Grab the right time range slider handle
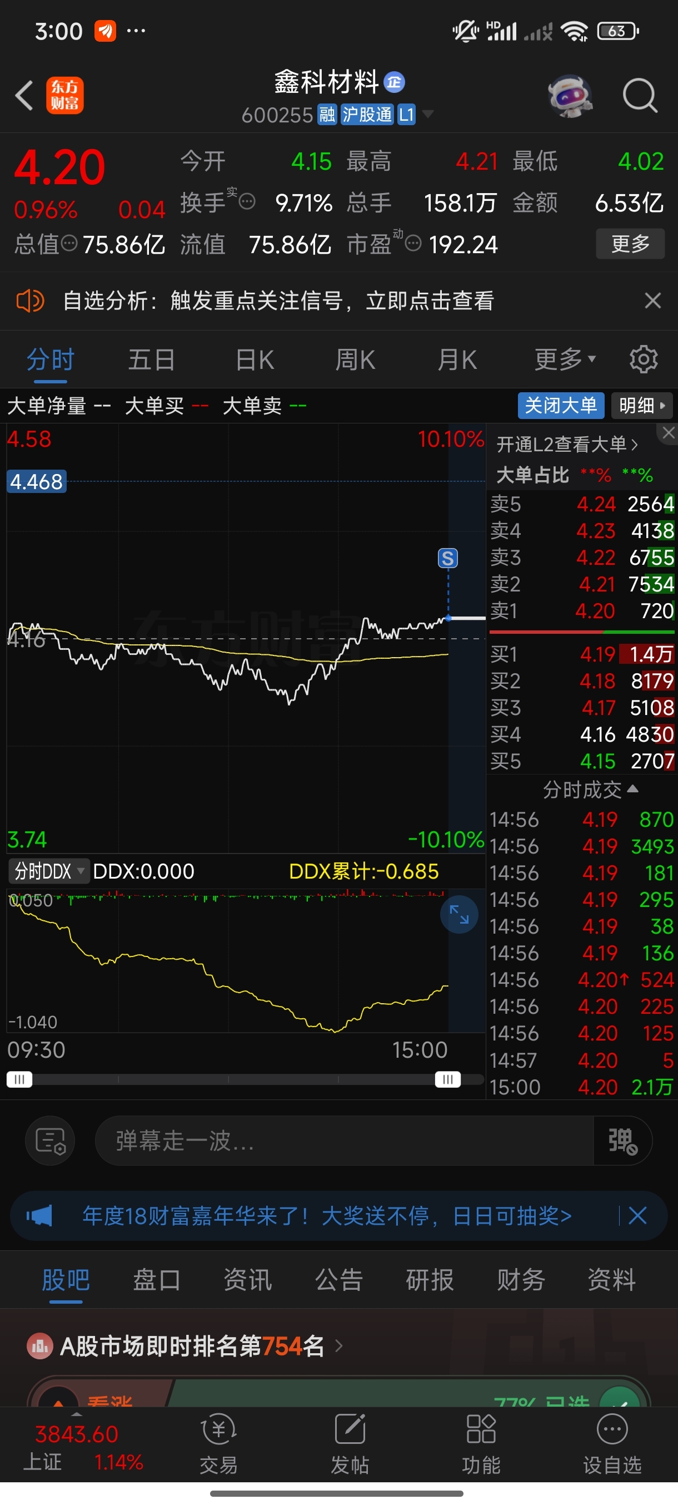The width and height of the screenshot is (678, 1509). pos(447,1079)
